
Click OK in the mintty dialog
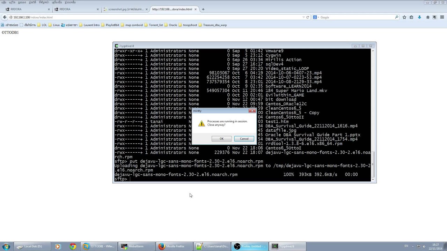click(221, 139)
